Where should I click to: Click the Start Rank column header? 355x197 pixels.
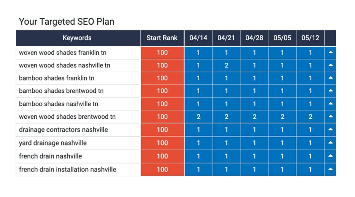162,38
